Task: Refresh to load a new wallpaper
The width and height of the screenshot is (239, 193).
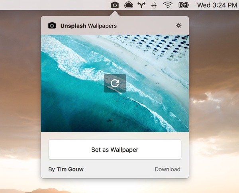Action: [115, 83]
